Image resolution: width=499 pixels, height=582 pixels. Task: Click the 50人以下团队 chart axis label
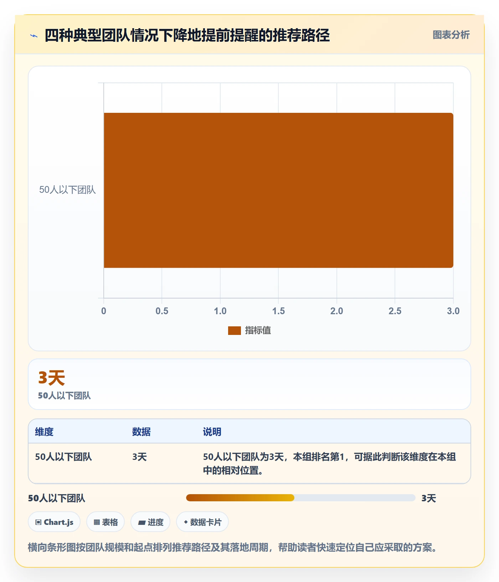point(67,190)
